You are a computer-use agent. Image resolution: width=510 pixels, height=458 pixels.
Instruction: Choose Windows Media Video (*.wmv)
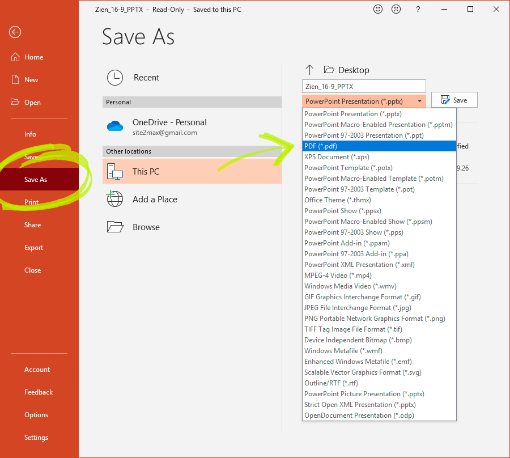379,286
